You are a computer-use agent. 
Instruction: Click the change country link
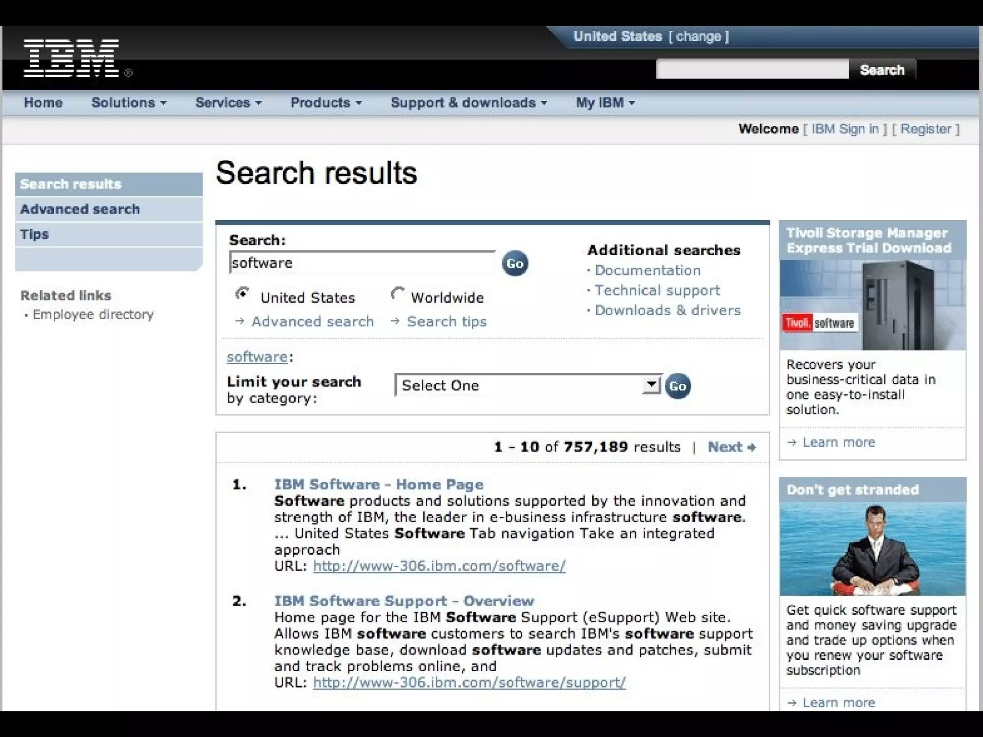coord(698,36)
